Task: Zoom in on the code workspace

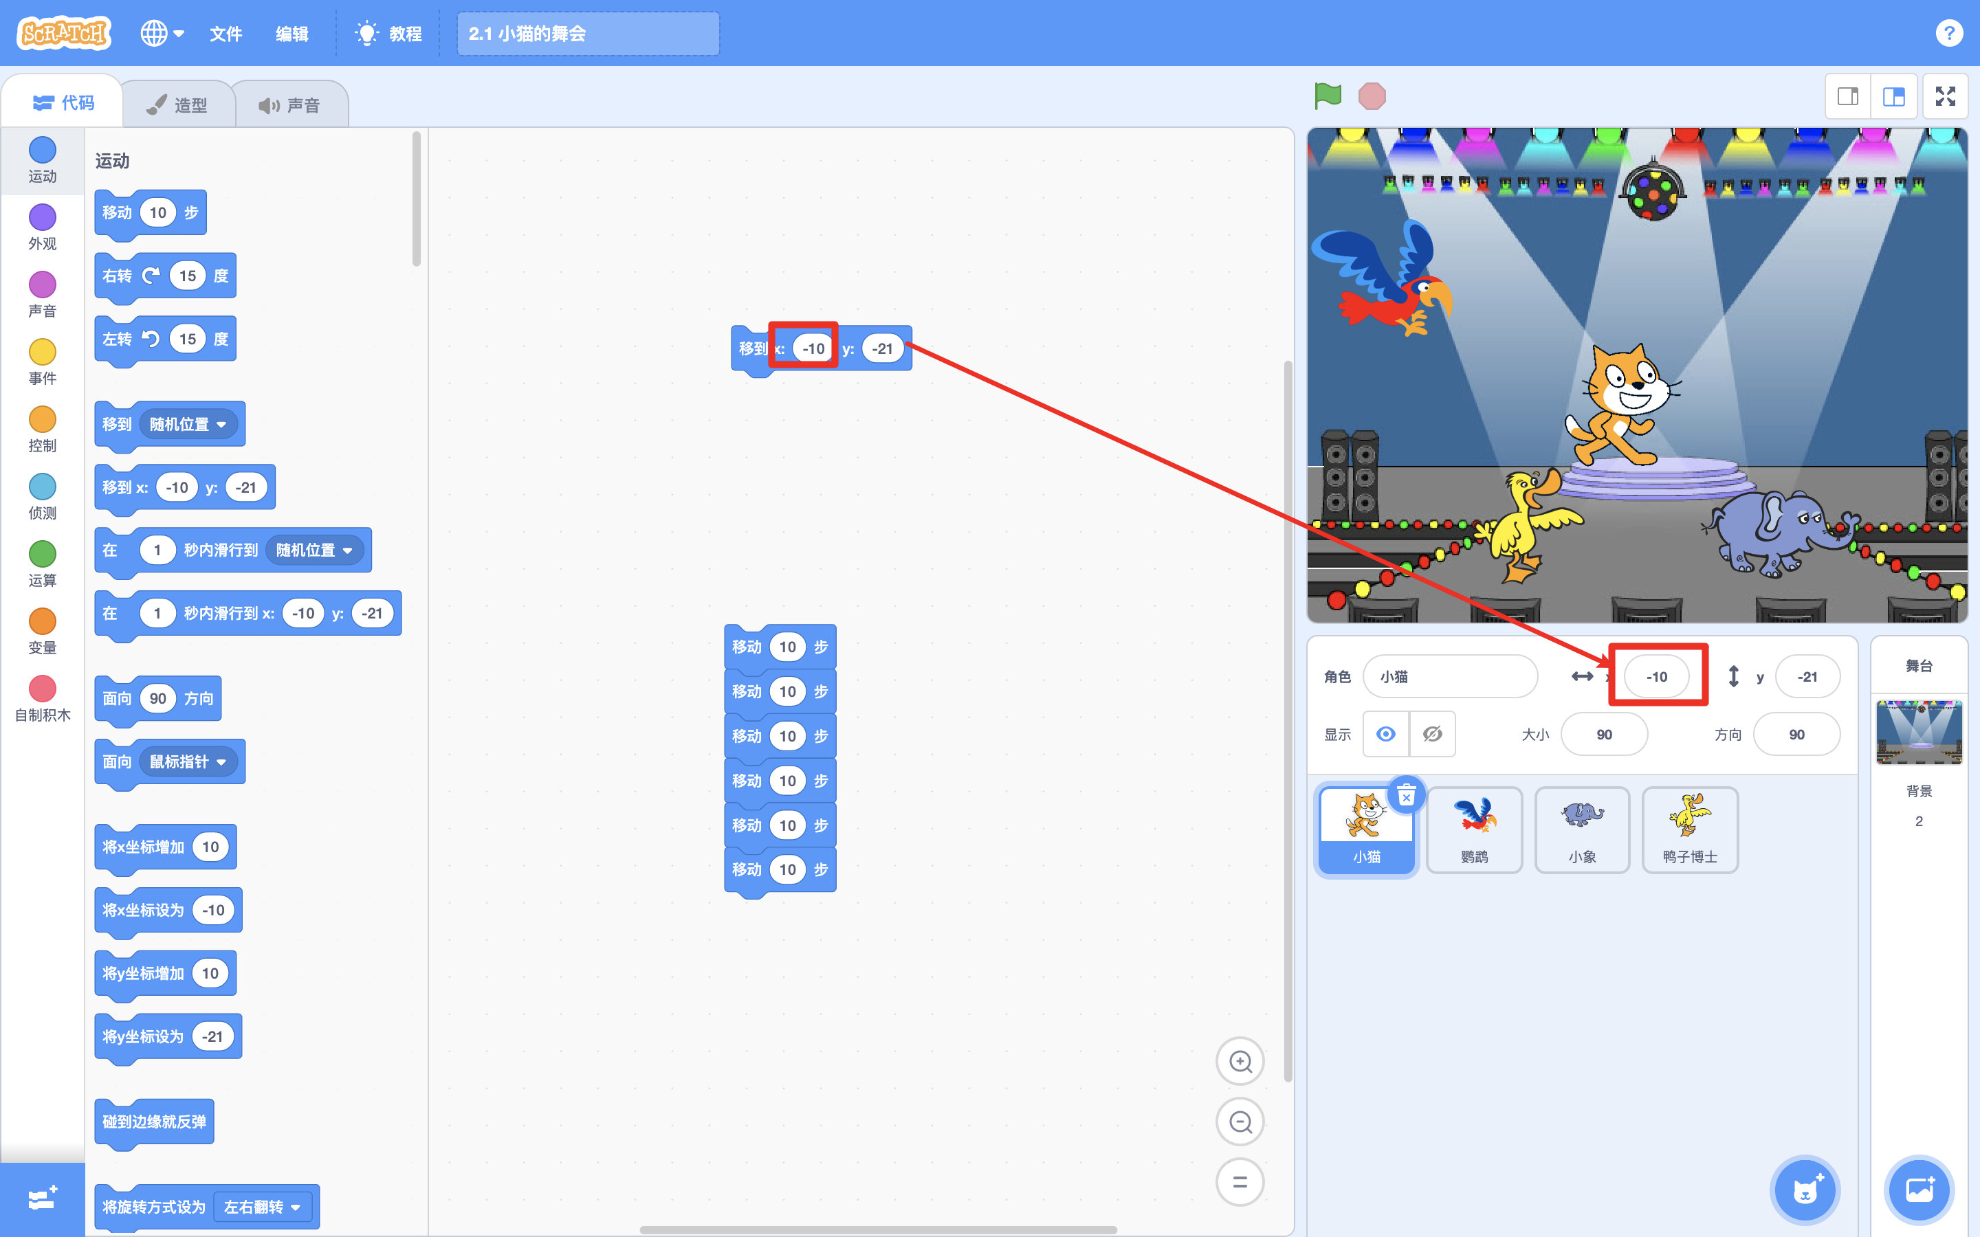Action: click(1240, 1061)
